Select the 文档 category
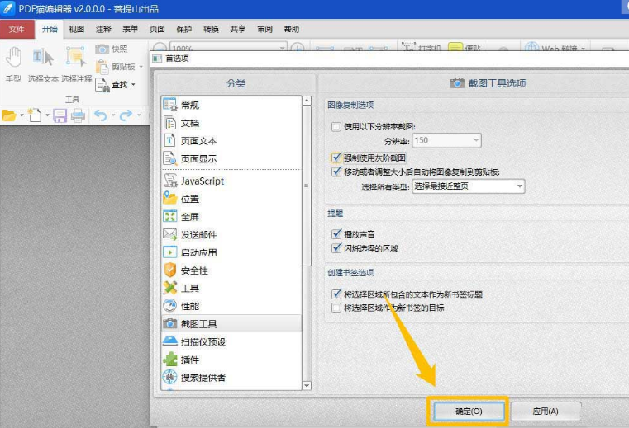Screen dimensions: 629x428 (231, 123)
